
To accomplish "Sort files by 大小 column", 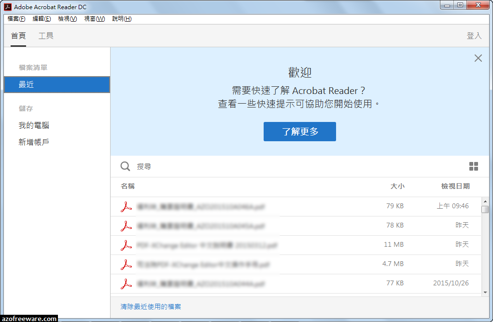I will pyautogui.click(x=397, y=186).
